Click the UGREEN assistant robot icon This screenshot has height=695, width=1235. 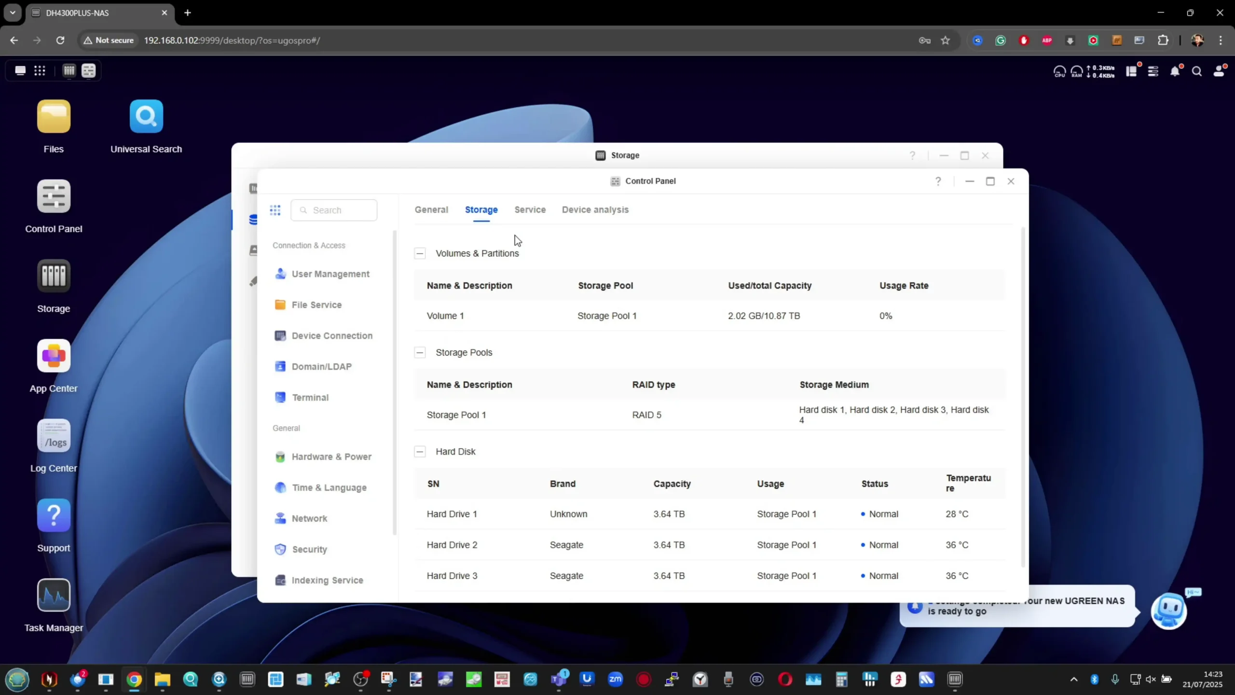point(1168,611)
